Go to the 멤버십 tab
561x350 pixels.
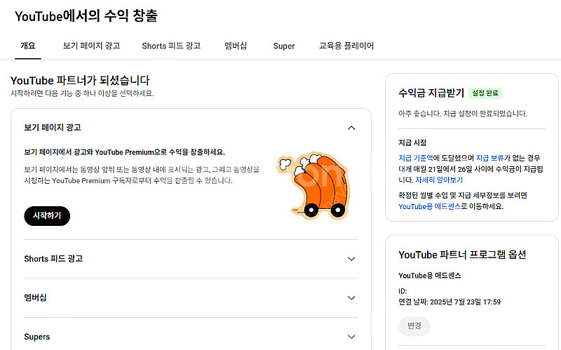[236, 46]
